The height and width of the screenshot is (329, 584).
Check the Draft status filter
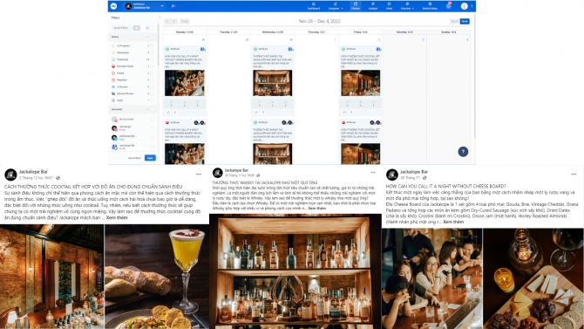point(152,100)
